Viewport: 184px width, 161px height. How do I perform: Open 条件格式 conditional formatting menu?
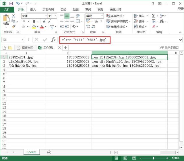pos(115,16)
